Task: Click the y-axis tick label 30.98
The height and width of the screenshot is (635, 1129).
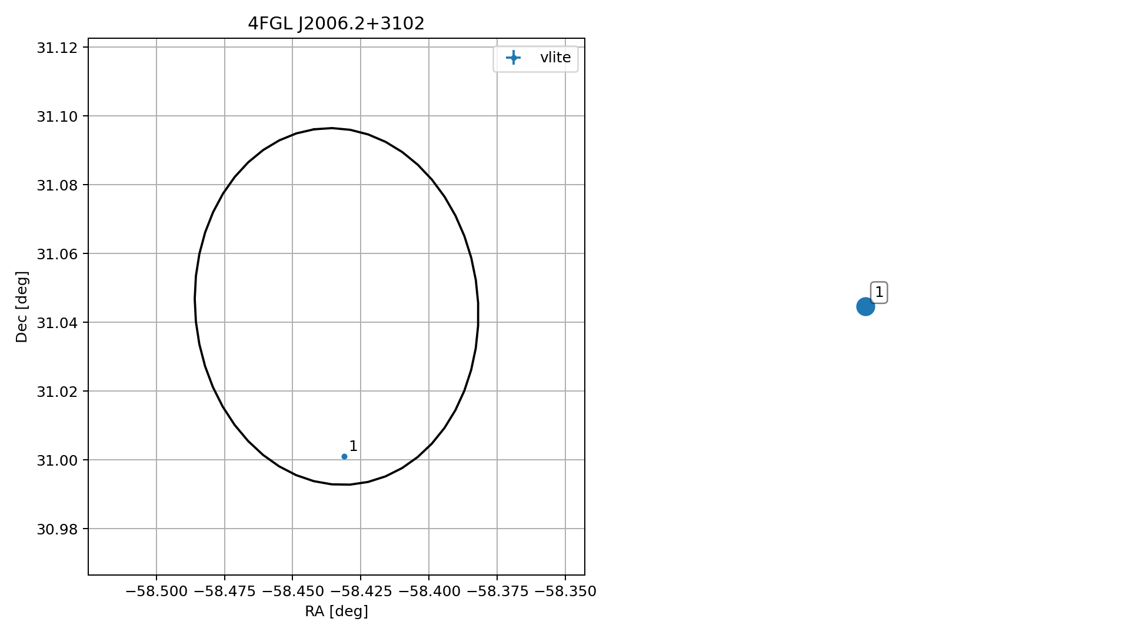Action: [x=57, y=529]
